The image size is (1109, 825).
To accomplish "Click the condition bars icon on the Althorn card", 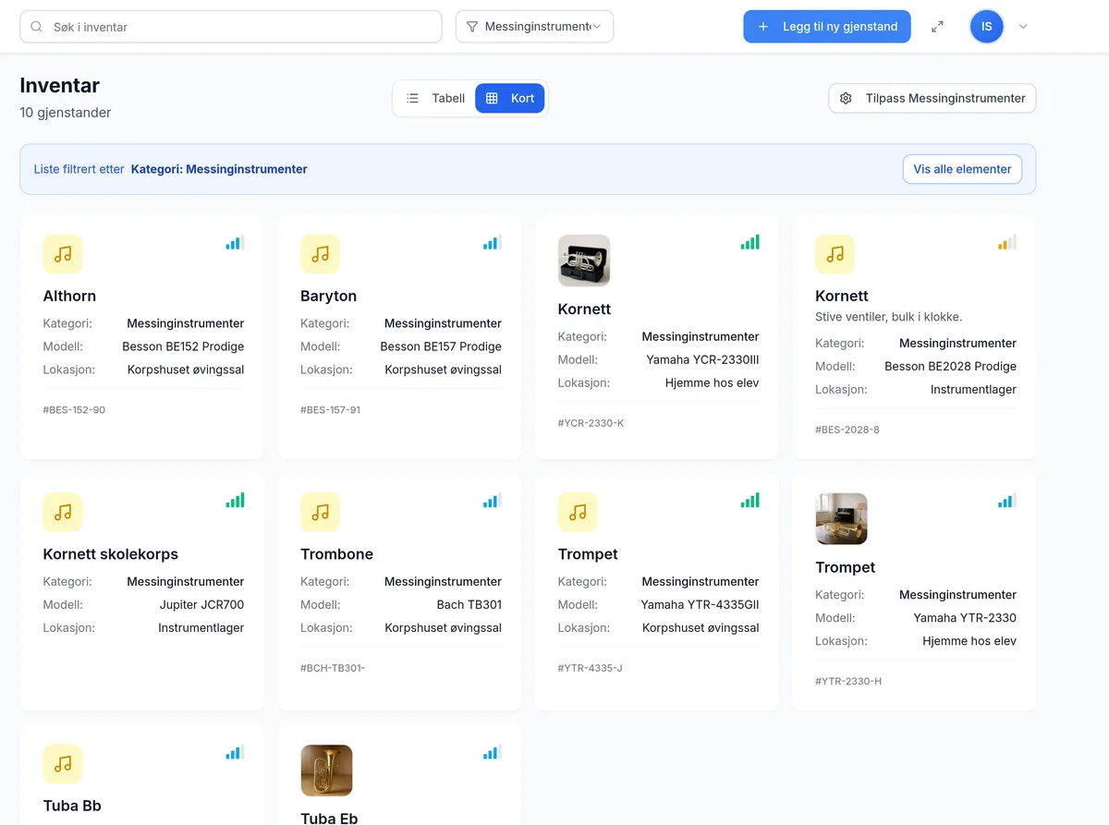I will click(235, 243).
